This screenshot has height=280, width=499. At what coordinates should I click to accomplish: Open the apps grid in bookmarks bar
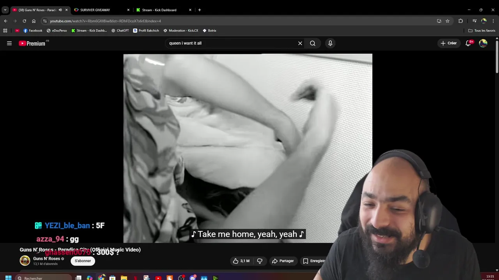click(x=5, y=30)
